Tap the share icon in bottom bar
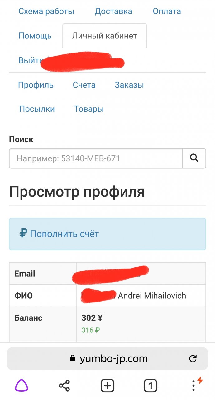This screenshot has height=400, width=215. [x=64, y=386]
